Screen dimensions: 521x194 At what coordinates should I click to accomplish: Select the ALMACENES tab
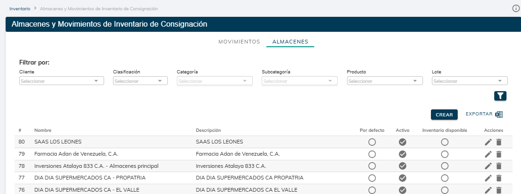290,42
